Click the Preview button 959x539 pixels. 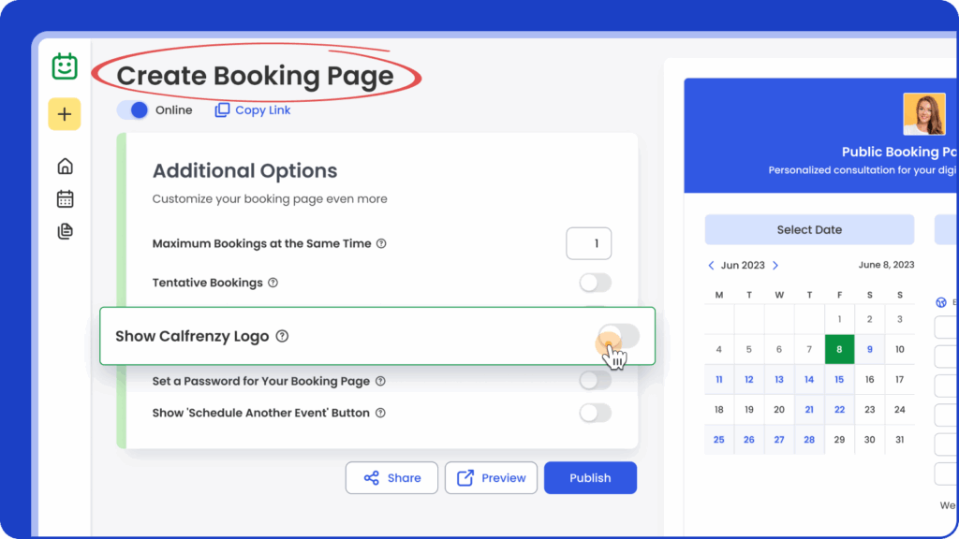[x=491, y=477]
